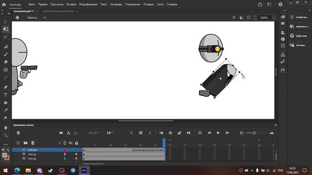Toggle the timeline Loop button
Screen dimensions: 312x175
200,133
